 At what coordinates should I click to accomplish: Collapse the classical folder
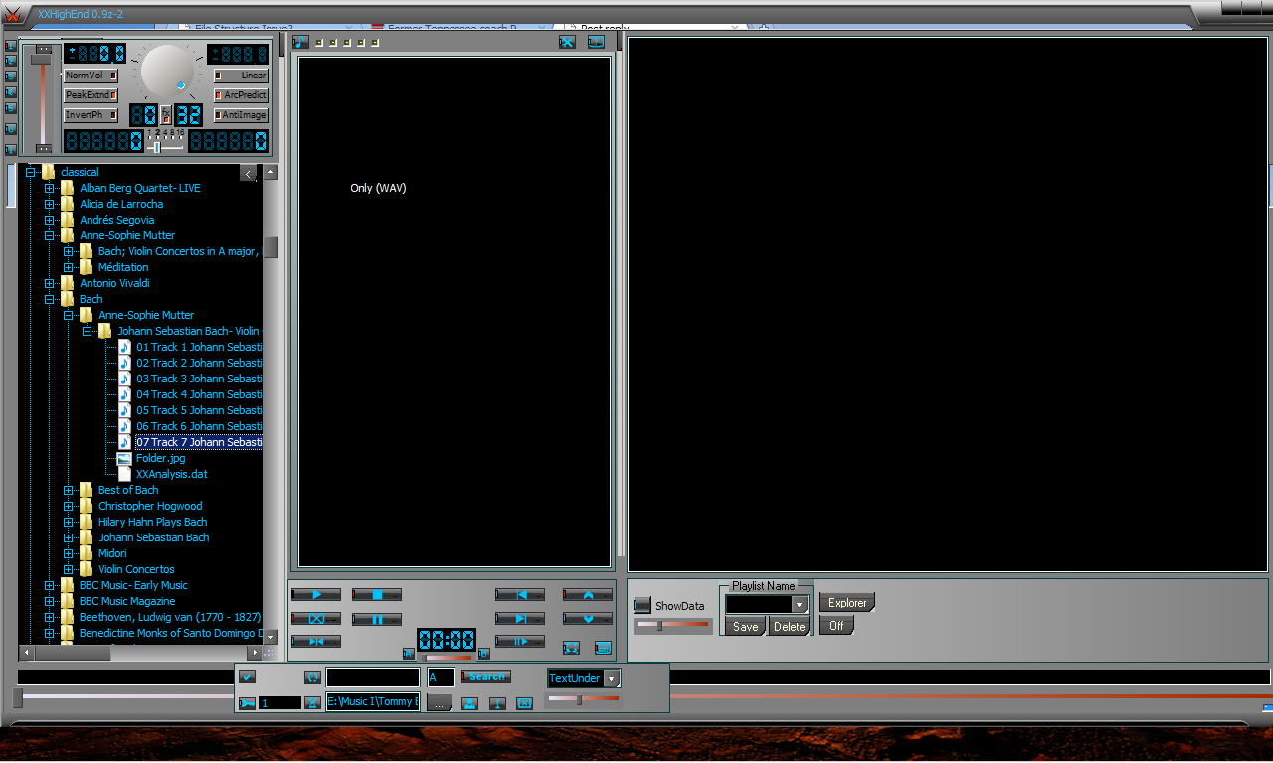tap(31, 172)
